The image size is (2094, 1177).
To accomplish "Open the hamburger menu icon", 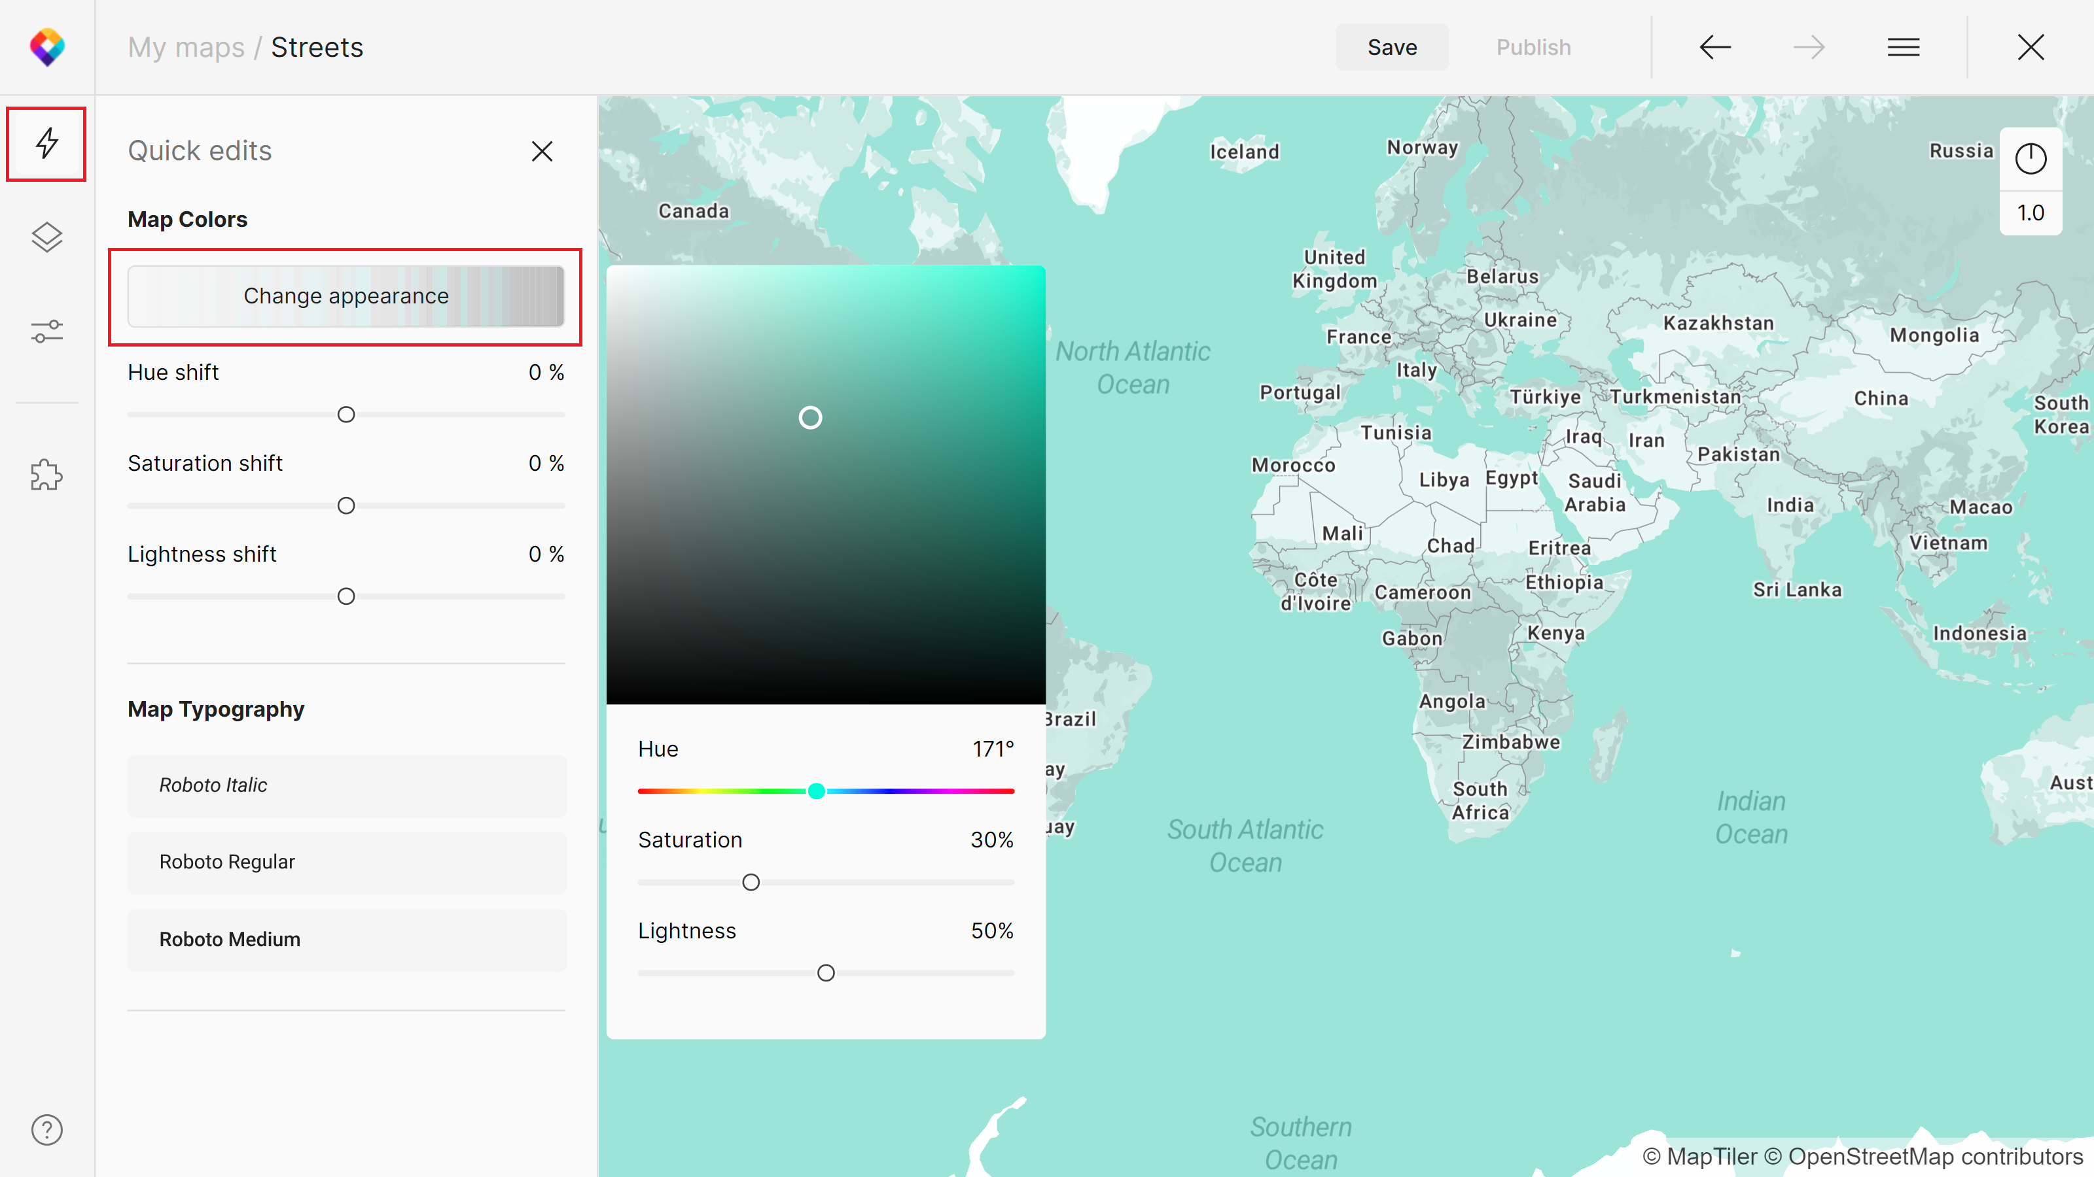I will click(1903, 47).
